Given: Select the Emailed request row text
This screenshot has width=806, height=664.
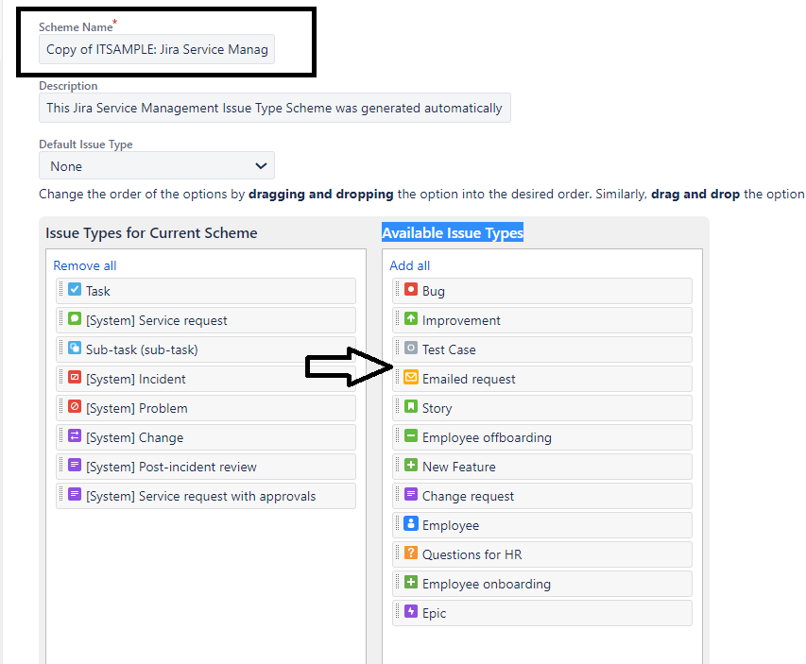Looking at the screenshot, I should pos(469,380).
